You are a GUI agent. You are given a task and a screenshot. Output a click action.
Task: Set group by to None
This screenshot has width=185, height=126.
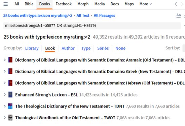tap(120, 48)
